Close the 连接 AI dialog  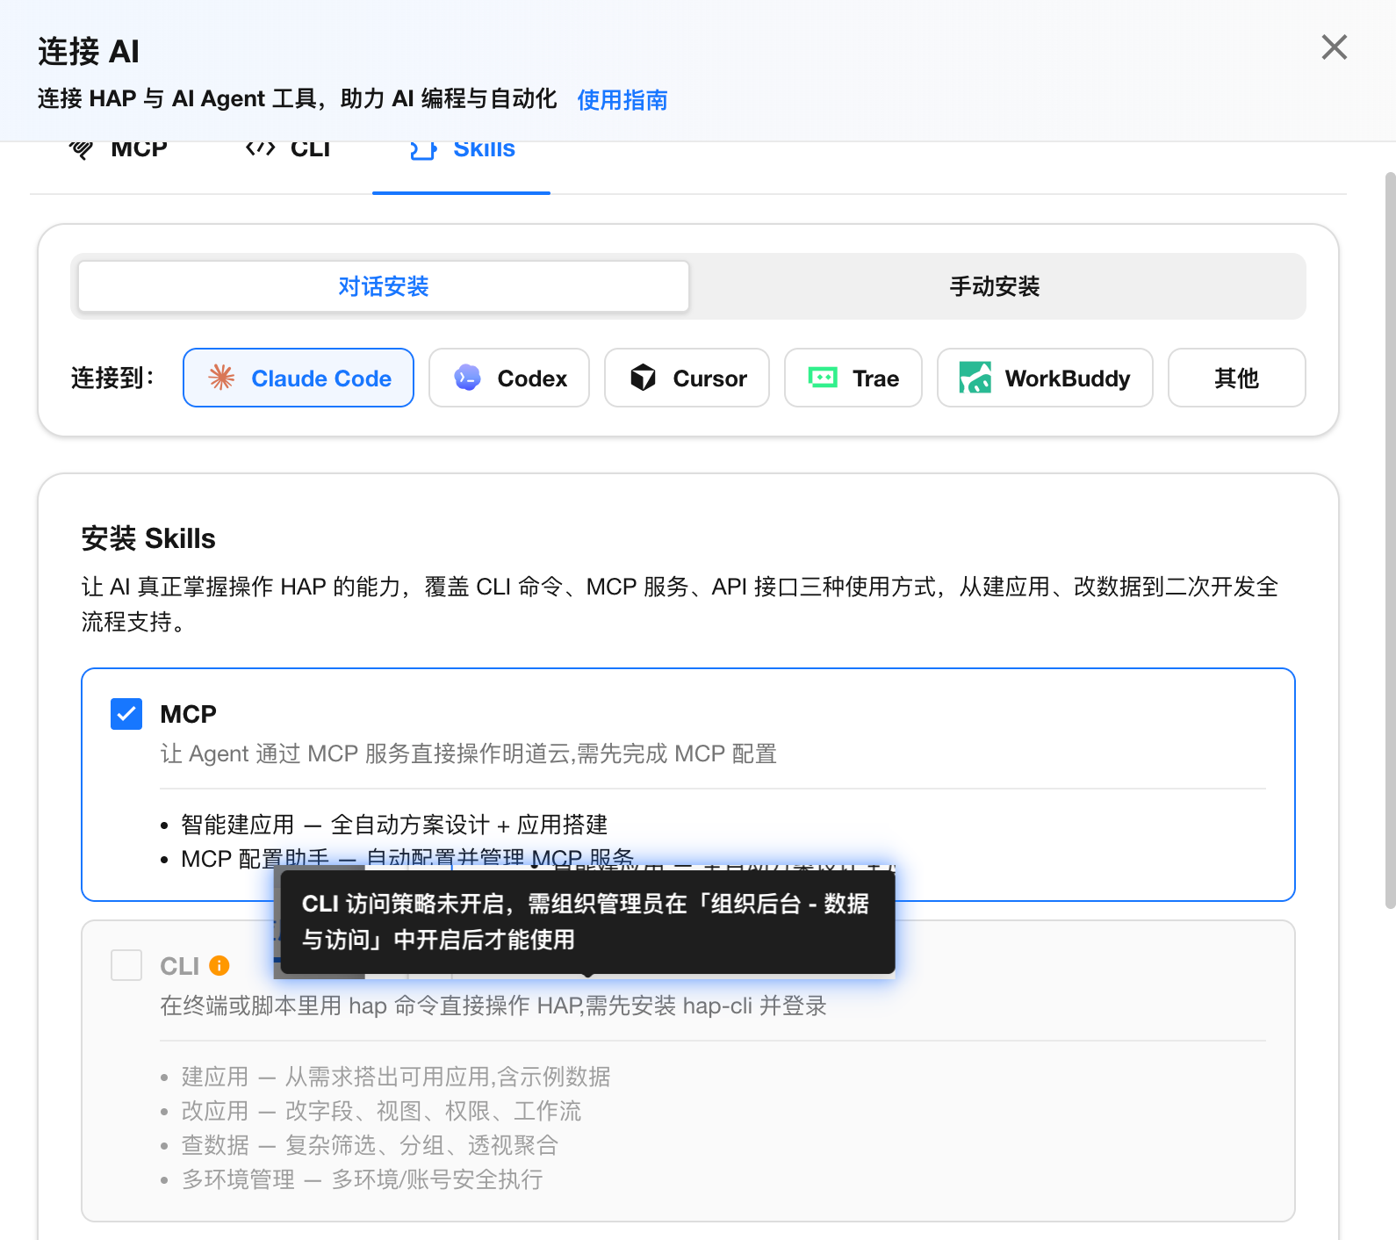coord(1334,47)
